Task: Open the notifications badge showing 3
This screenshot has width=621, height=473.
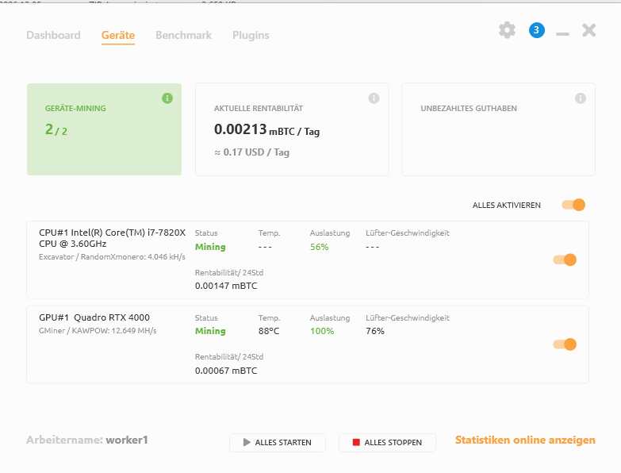Action: pyautogui.click(x=537, y=30)
